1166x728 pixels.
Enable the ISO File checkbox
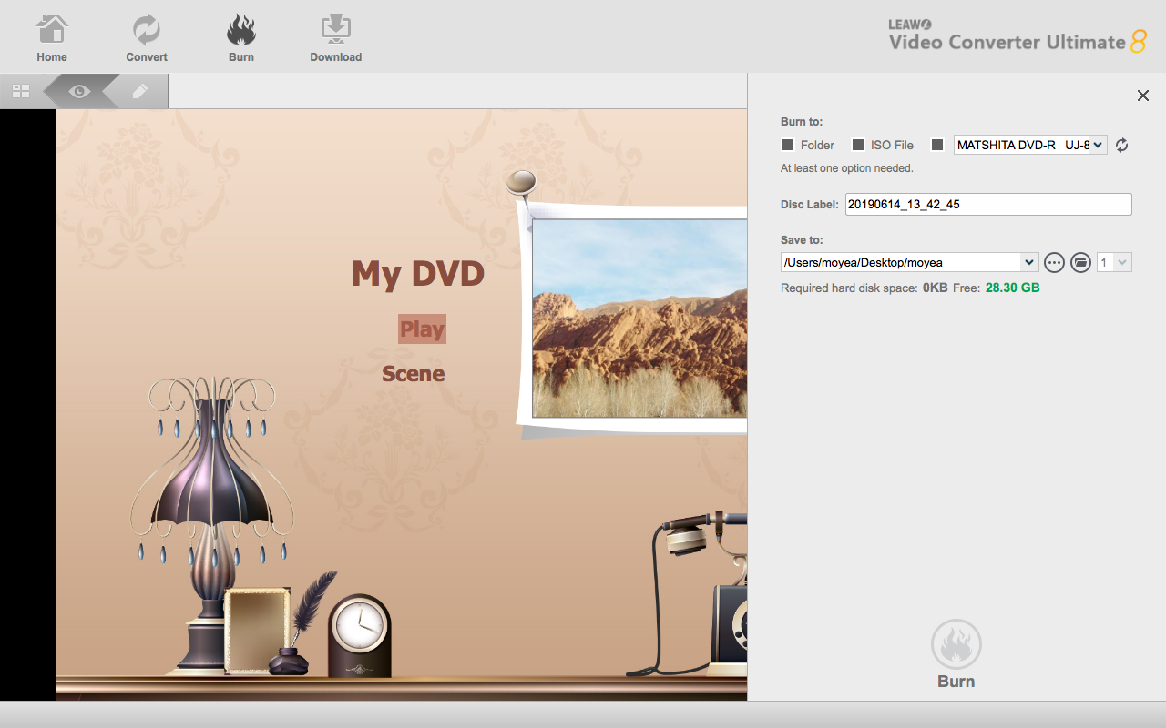click(x=858, y=145)
